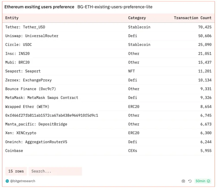Viewport: 217px width, 190px height.
Task: Click the Seaport NFT category cell
Action: point(132,71)
